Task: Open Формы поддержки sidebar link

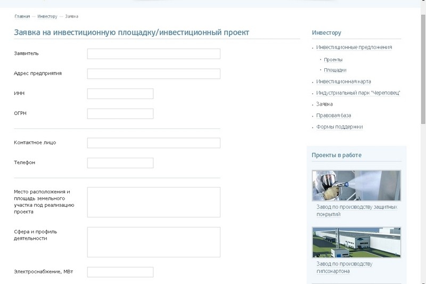Action: pos(339,127)
